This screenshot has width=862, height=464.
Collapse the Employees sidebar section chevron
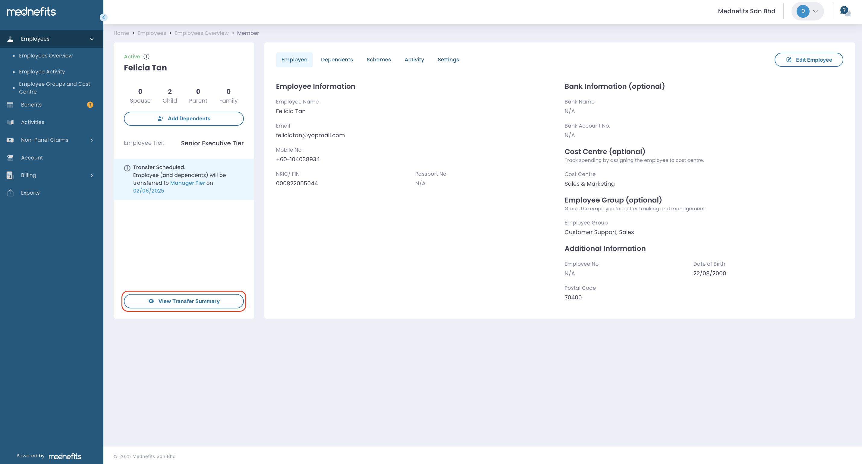(92, 39)
